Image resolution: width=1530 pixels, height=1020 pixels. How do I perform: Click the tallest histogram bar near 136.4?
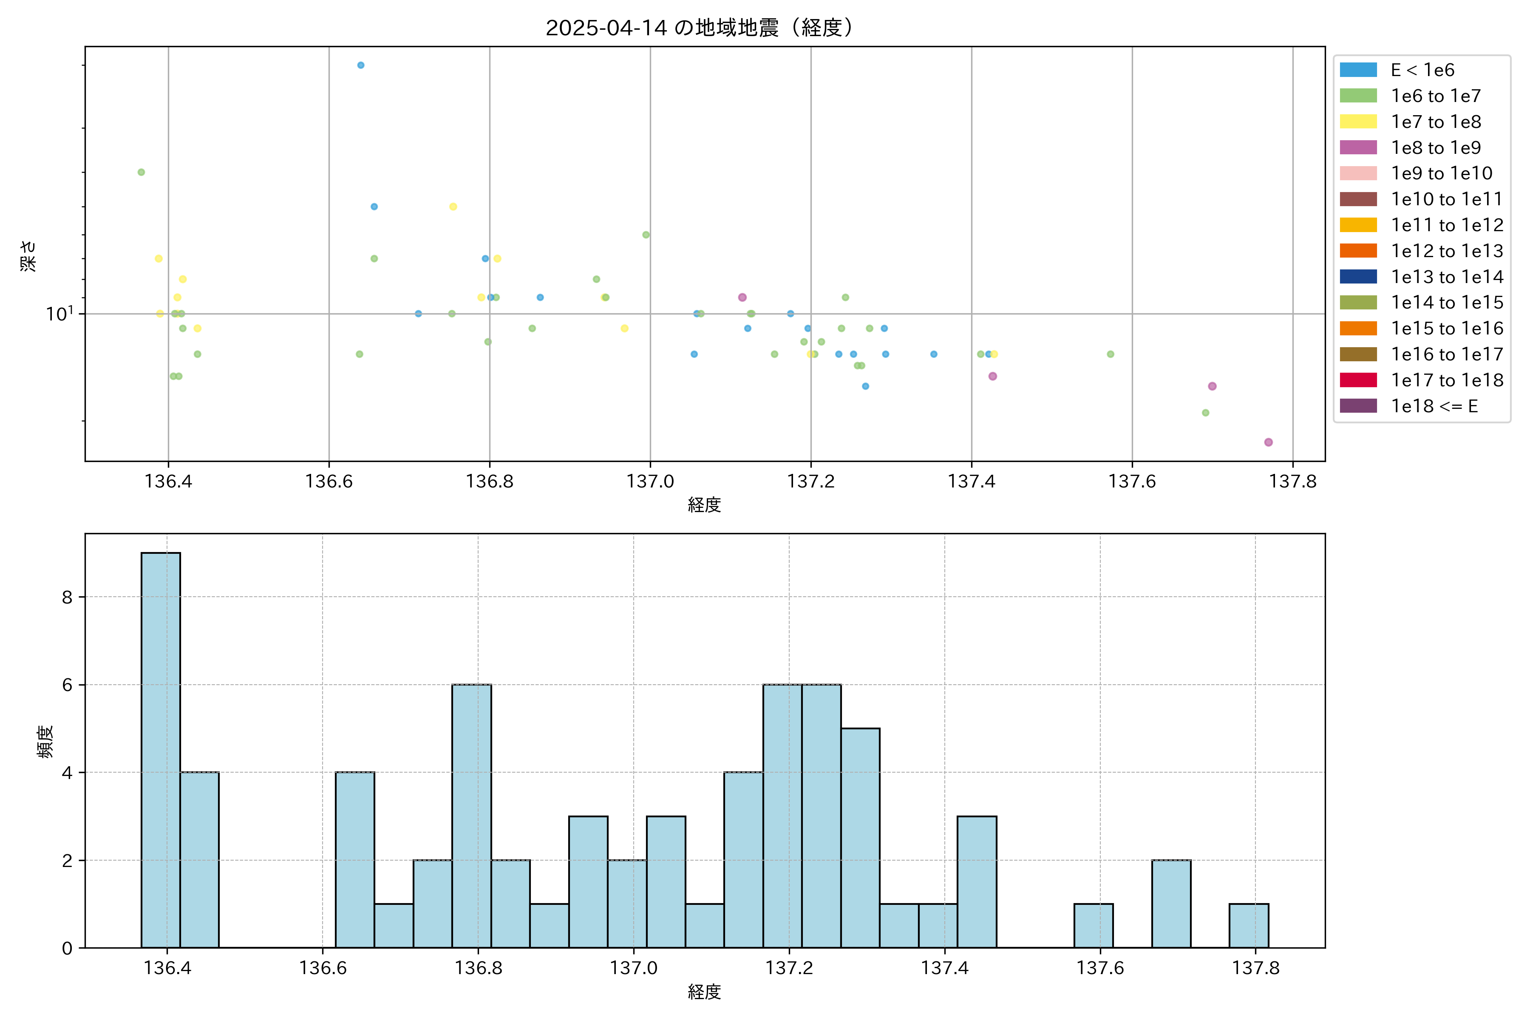pos(161,749)
